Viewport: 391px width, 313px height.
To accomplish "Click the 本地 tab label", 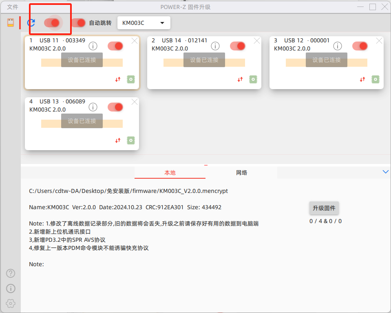I will coord(170,173).
